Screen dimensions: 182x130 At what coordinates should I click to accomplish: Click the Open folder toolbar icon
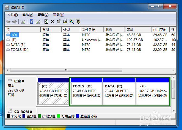click(65, 22)
